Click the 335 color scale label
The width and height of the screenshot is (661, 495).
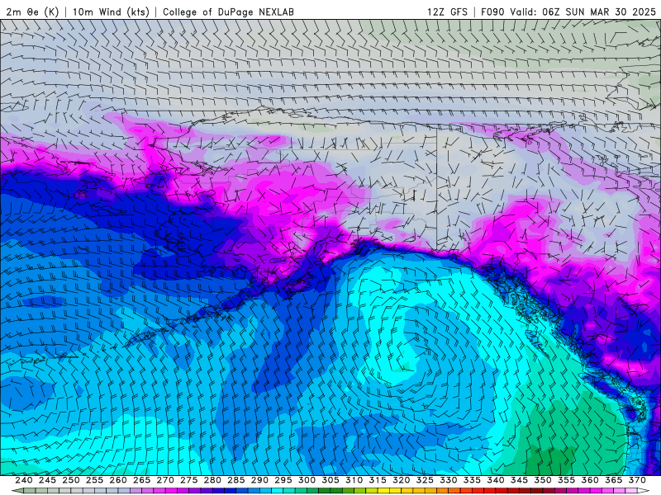click(472, 480)
